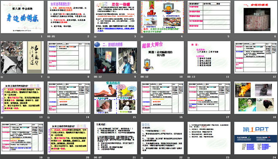
Task: Click slide number label 6
Action: (275, 37)
